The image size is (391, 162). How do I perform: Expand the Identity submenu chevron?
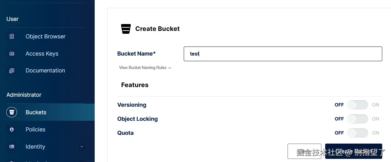tap(82, 147)
